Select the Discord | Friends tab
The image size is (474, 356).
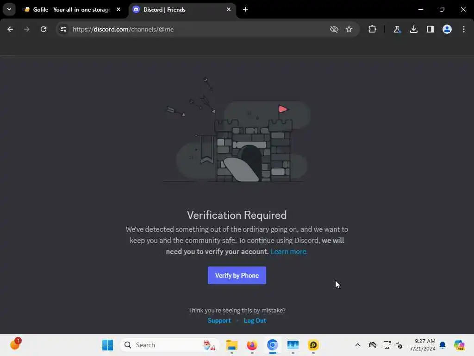(181, 9)
